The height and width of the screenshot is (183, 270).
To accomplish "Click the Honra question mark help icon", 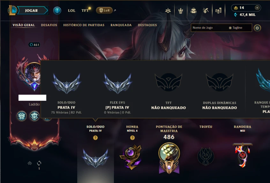I will click(132, 138).
